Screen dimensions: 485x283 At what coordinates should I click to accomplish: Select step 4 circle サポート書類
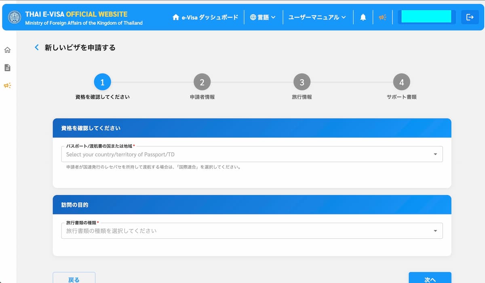pyautogui.click(x=401, y=82)
